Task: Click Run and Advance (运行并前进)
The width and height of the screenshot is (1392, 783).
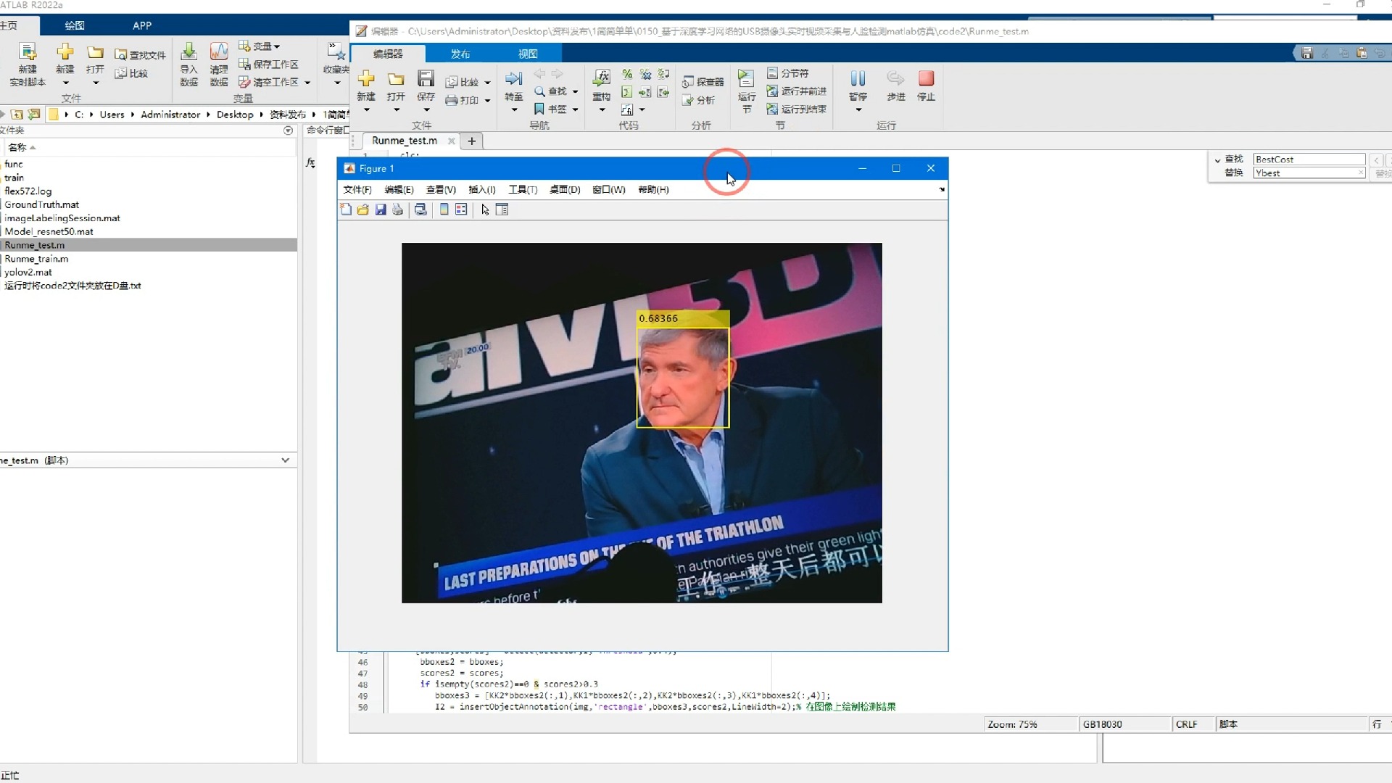Action: coord(797,91)
